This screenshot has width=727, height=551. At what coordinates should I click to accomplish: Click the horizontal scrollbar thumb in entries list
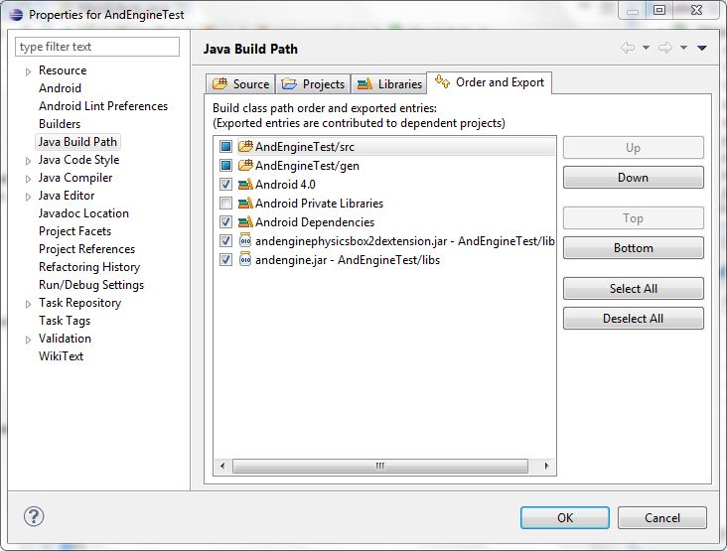(380, 466)
